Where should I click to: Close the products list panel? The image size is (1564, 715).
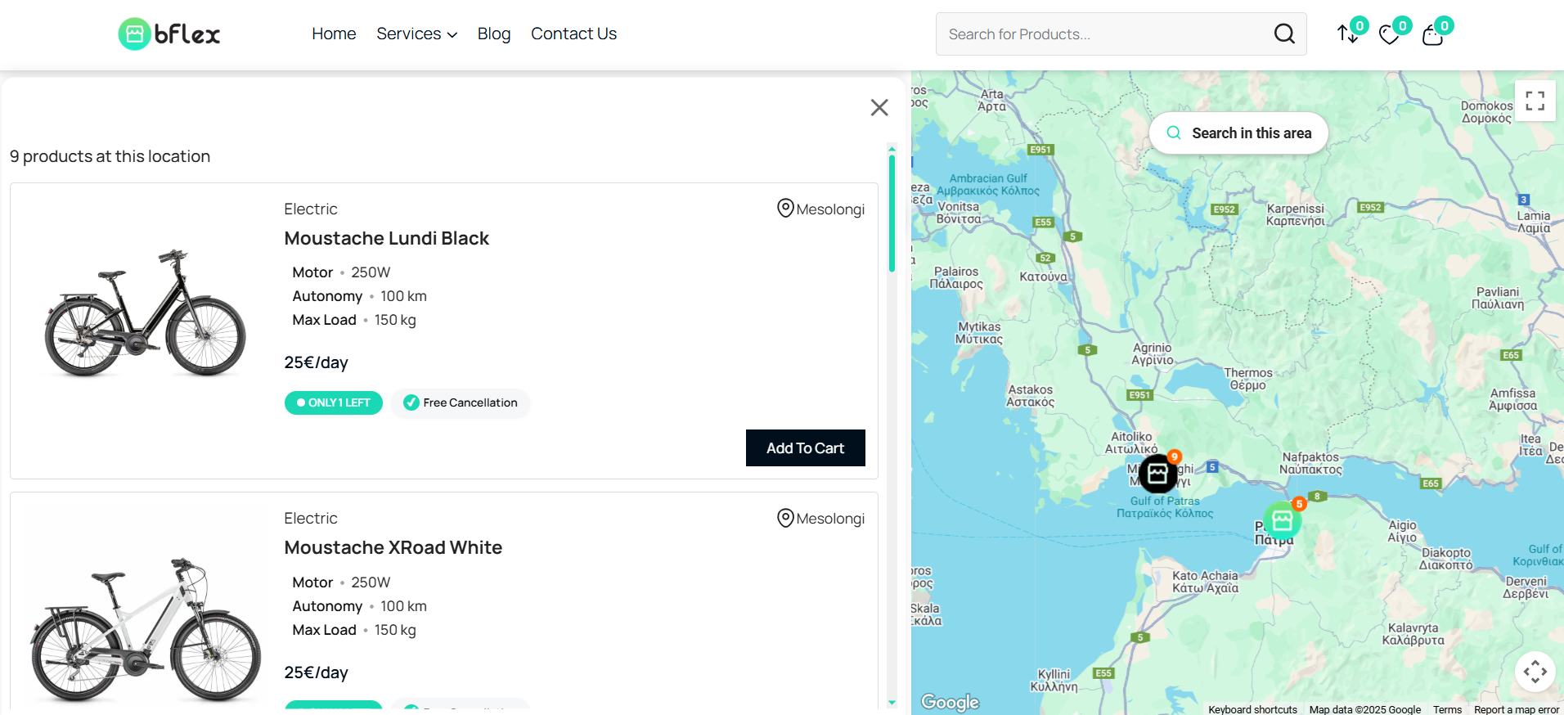point(879,107)
